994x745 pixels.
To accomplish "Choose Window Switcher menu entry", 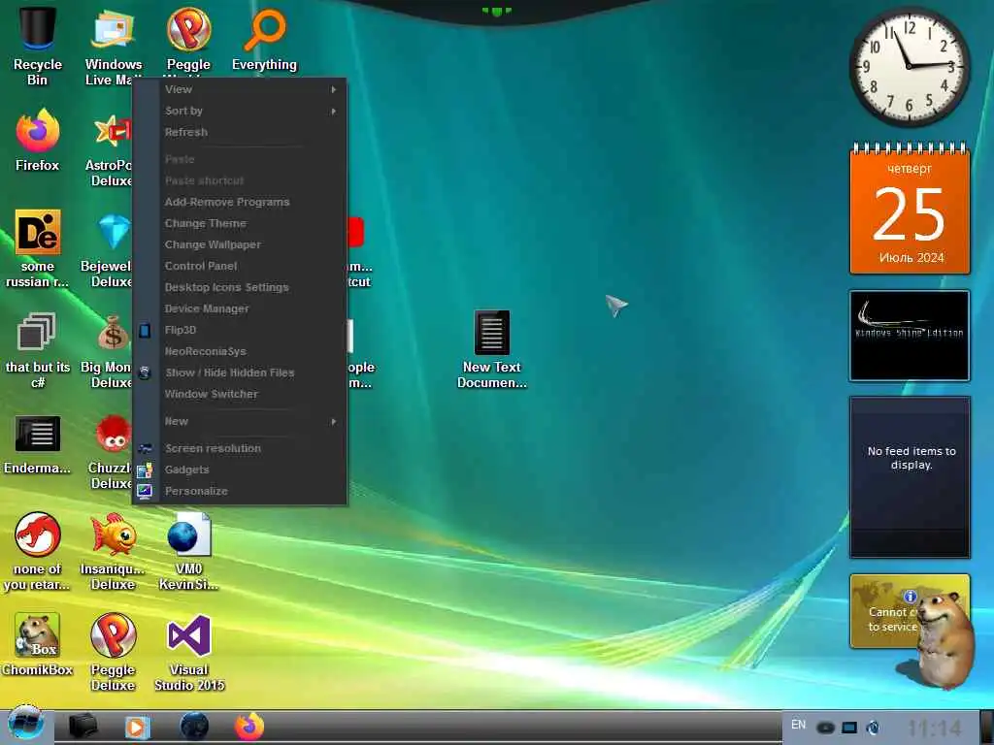I will (x=241, y=394).
